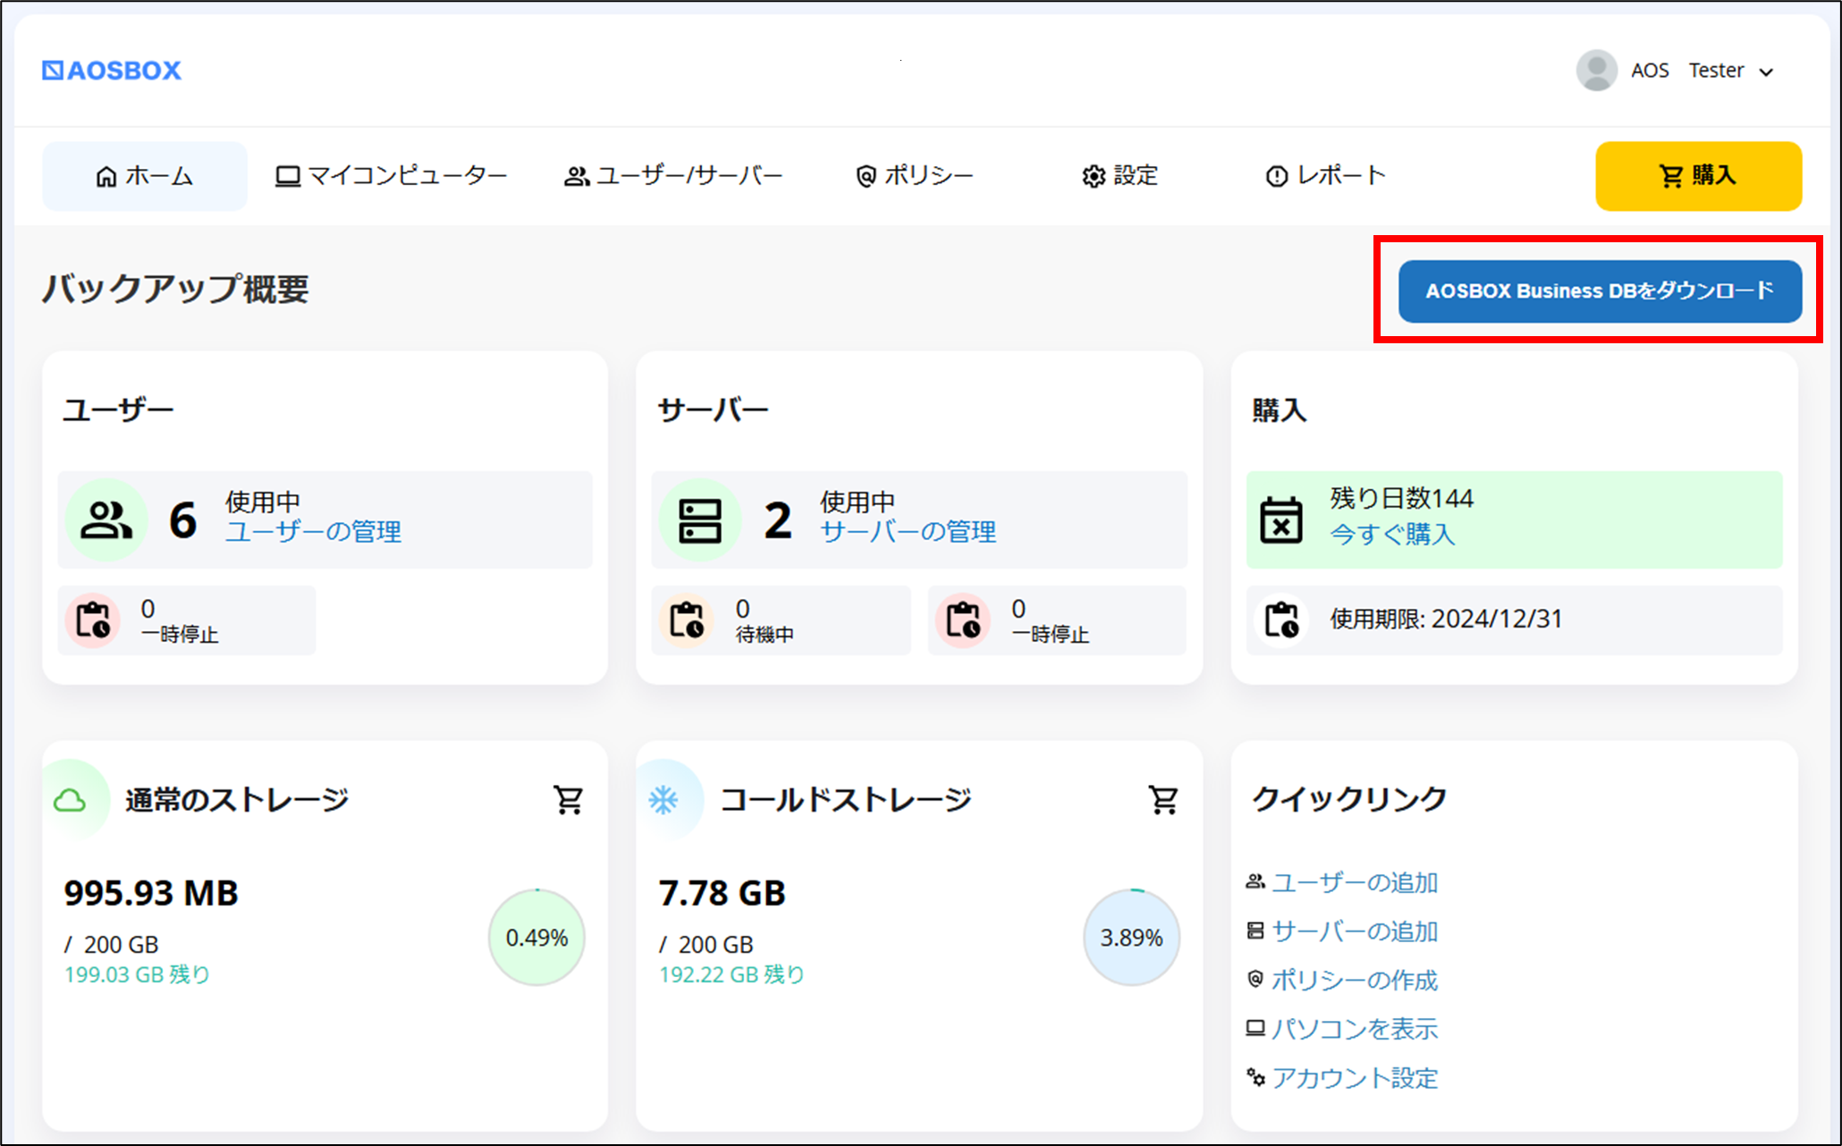Click the people icon in ユーザー/サーバー tab
1842x1146 pixels.
tap(577, 177)
